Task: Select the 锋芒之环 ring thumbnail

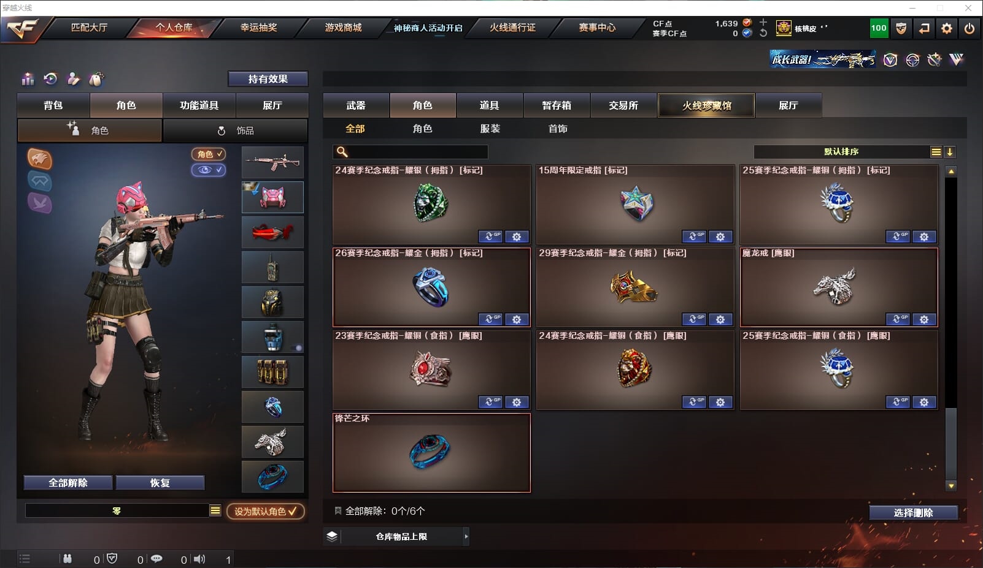Action: click(272, 477)
